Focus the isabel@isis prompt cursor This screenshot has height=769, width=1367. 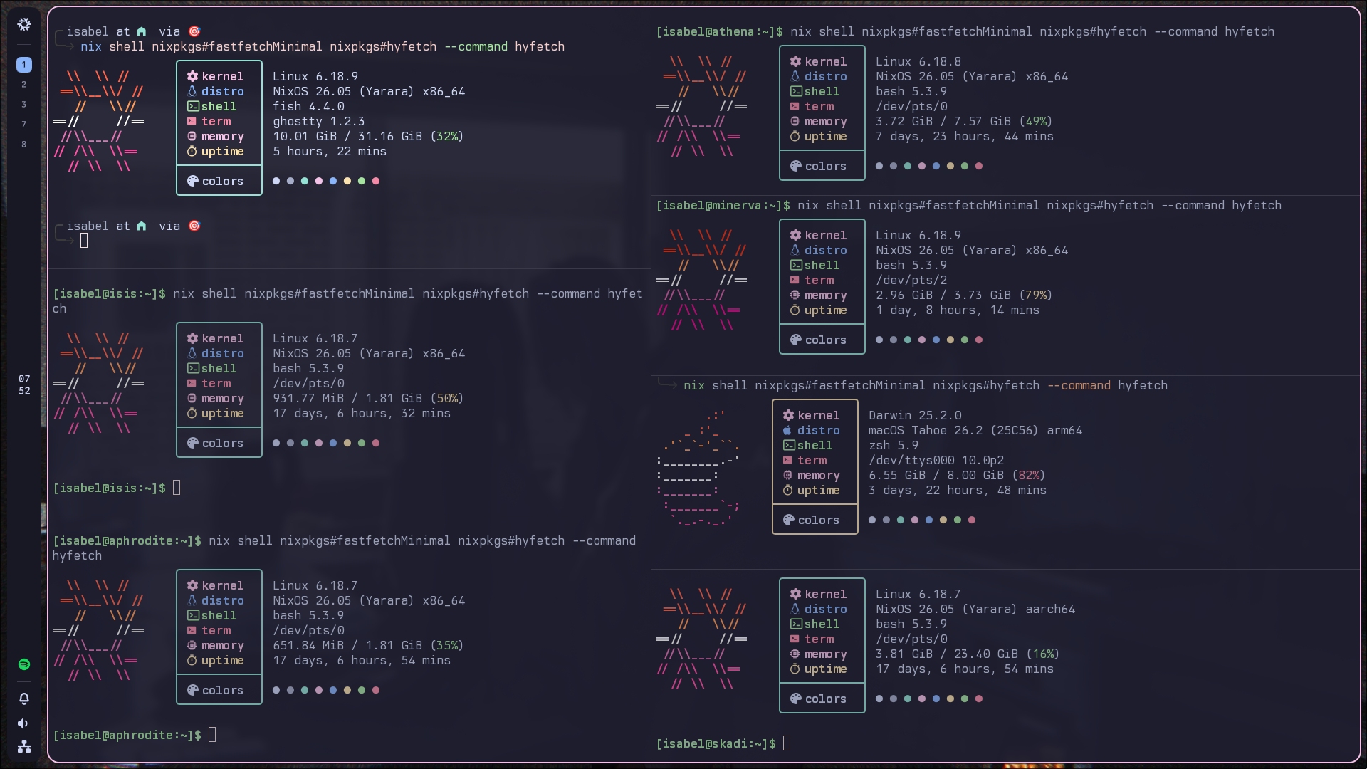[x=177, y=488]
